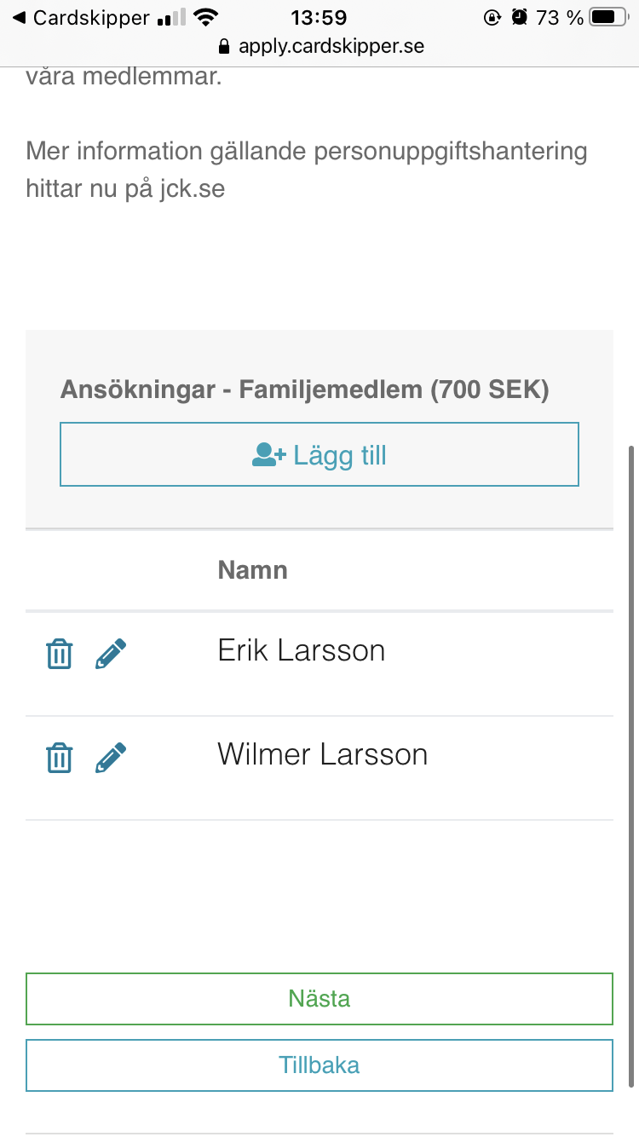Click the Namn column header
The width and height of the screenshot is (639, 1137).
[x=253, y=569]
